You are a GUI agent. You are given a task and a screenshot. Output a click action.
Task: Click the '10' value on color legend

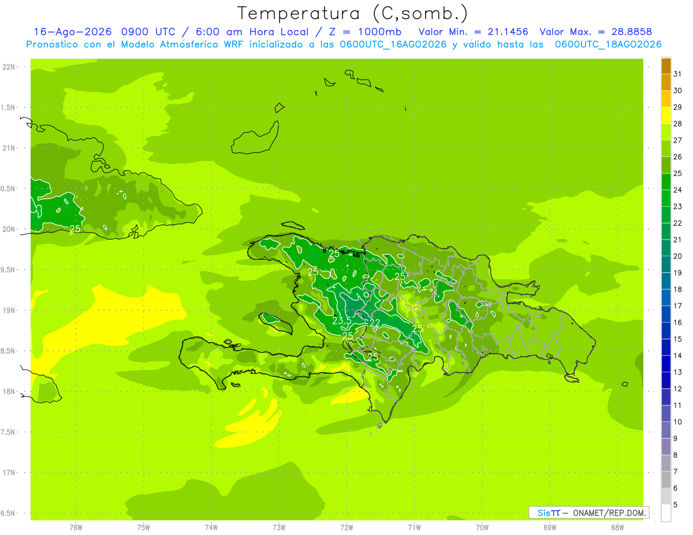click(x=677, y=421)
